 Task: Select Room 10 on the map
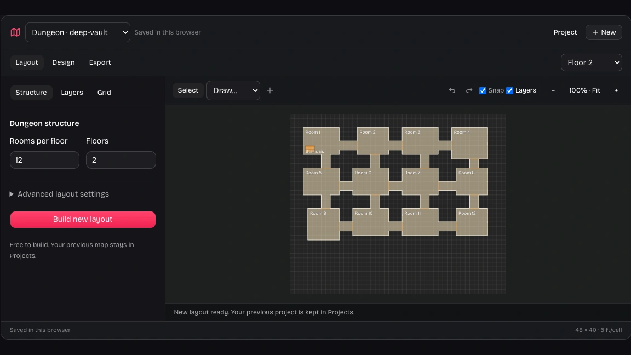coord(371,222)
